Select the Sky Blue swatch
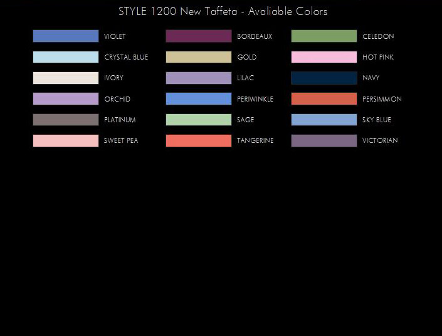The image size is (442, 336). pos(324,120)
